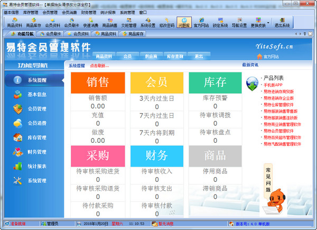Click the banner 库存查询 button
Viewport: 317px width, 230px height.
[x=175, y=56]
